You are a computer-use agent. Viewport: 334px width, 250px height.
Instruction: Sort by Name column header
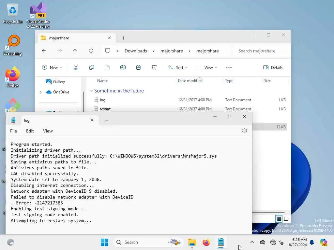102,81
